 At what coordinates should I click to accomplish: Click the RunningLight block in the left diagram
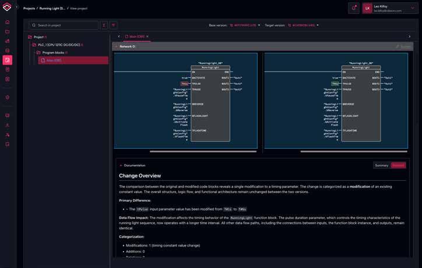point(210,103)
